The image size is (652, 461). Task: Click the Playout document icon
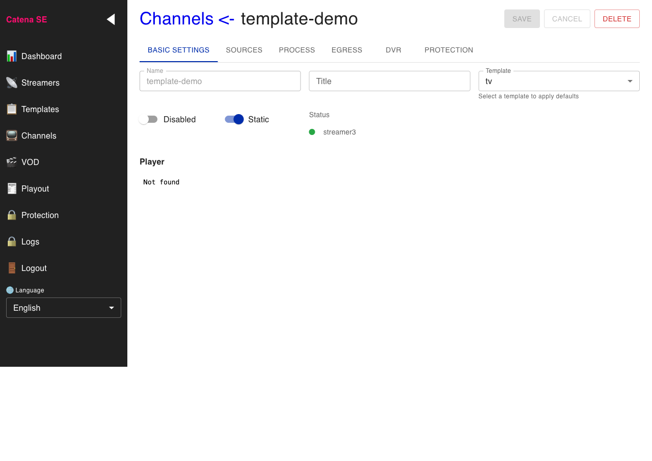[x=11, y=188]
